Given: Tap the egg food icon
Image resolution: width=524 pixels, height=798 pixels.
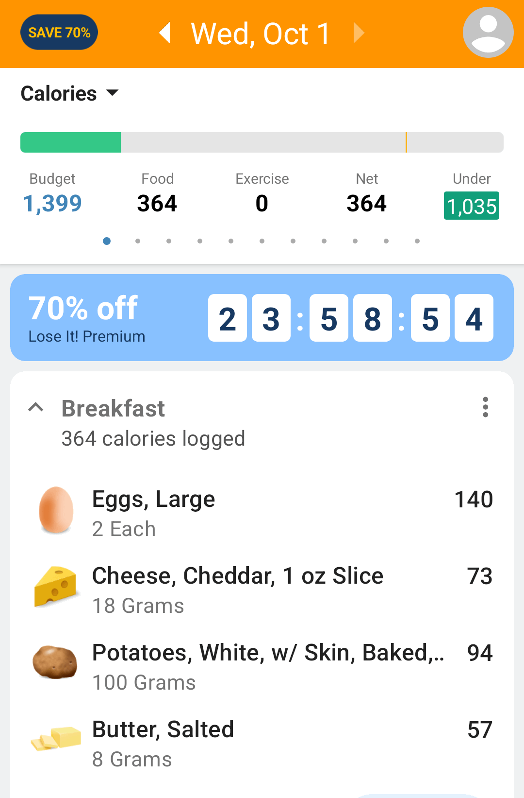Looking at the screenshot, I should click(56, 510).
